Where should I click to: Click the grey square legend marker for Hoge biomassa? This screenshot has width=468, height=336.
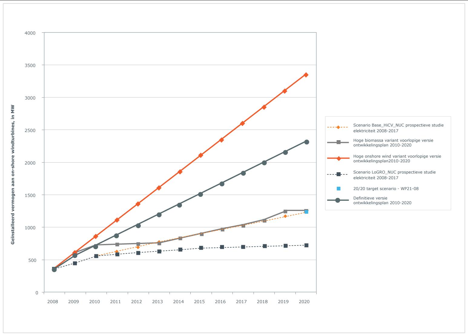(338, 142)
